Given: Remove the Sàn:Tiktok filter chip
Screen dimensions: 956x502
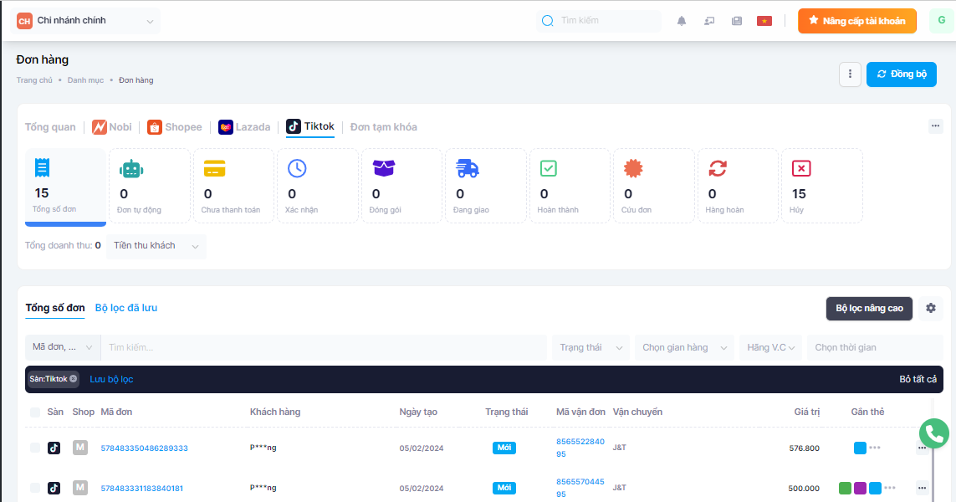Looking at the screenshot, I should point(73,379).
